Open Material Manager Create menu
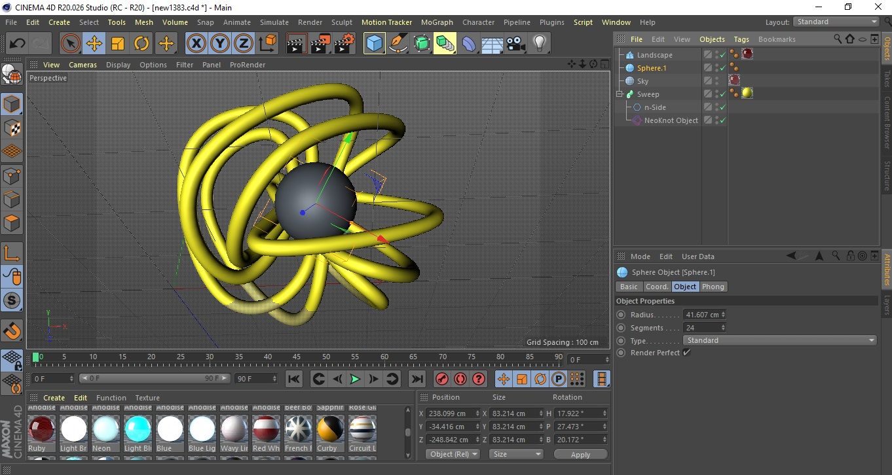The height and width of the screenshot is (475, 892). (x=54, y=398)
